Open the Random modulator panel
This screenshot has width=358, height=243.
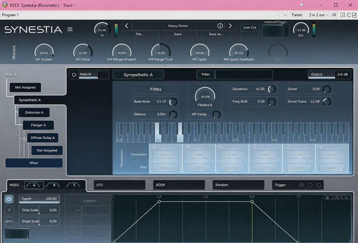click(239, 185)
